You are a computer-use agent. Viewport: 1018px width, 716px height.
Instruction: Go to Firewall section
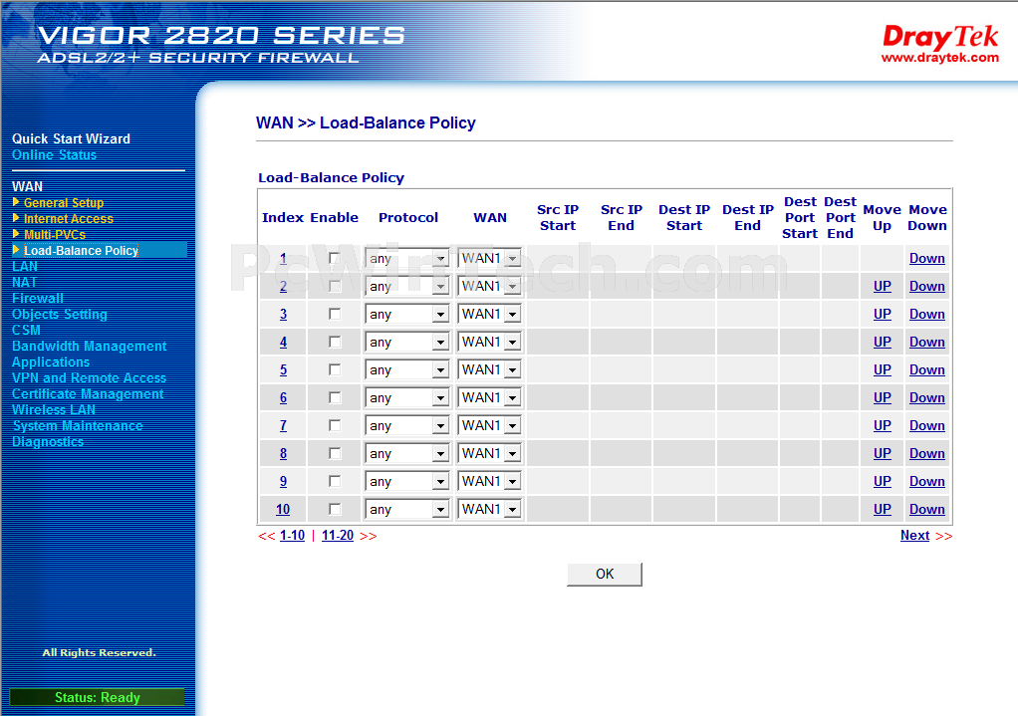pyautogui.click(x=38, y=298)
